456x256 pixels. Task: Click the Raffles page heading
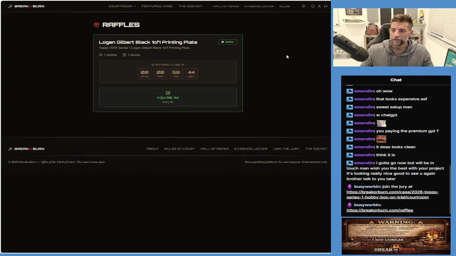tap(121, 25)
